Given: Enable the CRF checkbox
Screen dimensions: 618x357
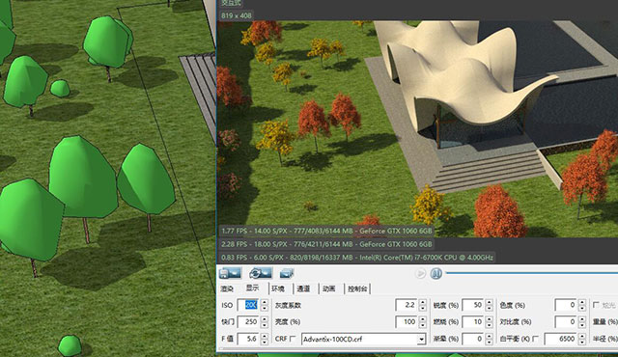Looking at the screenshot, I should pyautogui.click(x=293, y=339).
